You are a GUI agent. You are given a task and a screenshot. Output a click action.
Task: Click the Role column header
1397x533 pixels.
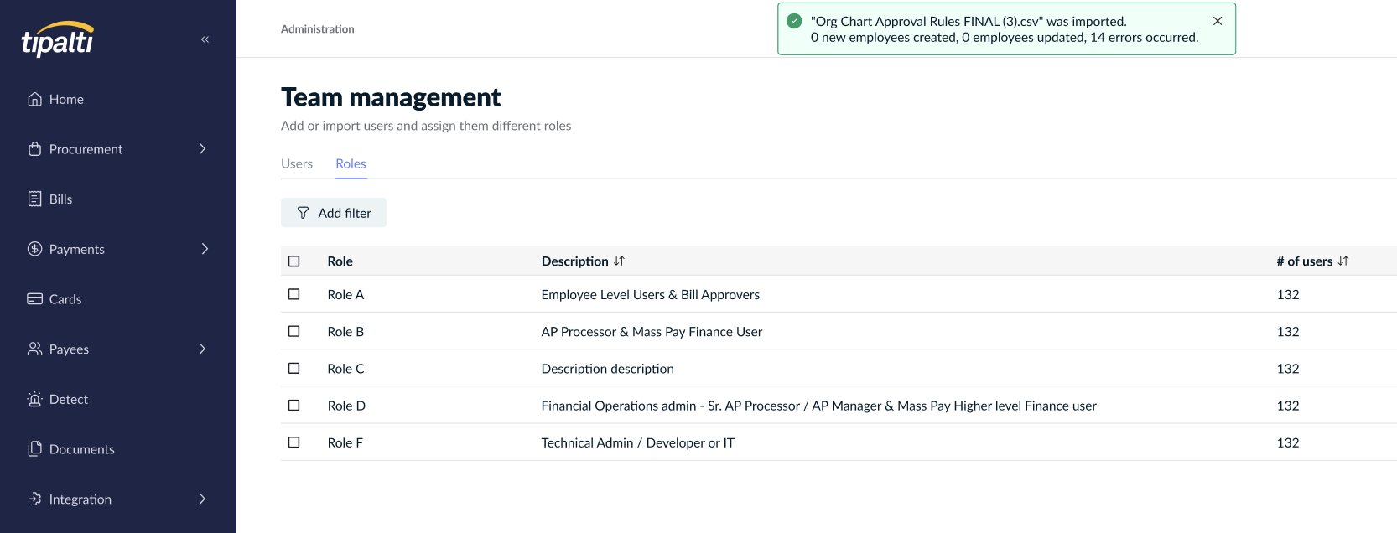[340, 261]
